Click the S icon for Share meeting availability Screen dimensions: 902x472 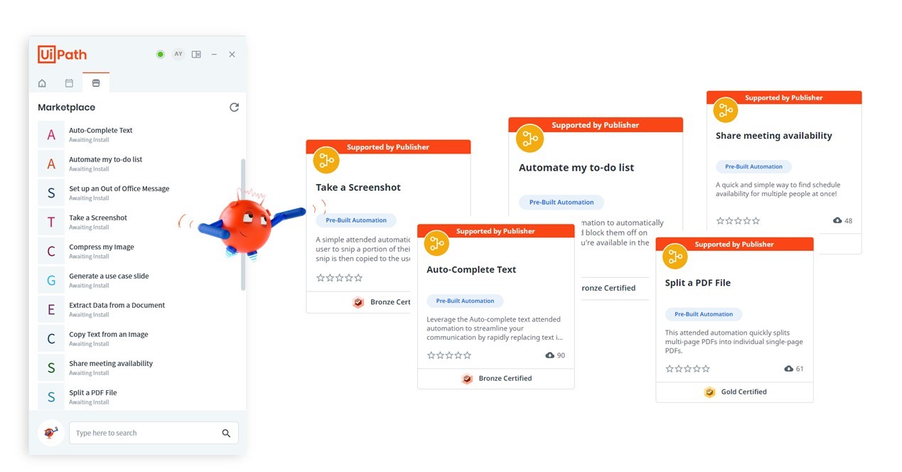pos(51,368)
